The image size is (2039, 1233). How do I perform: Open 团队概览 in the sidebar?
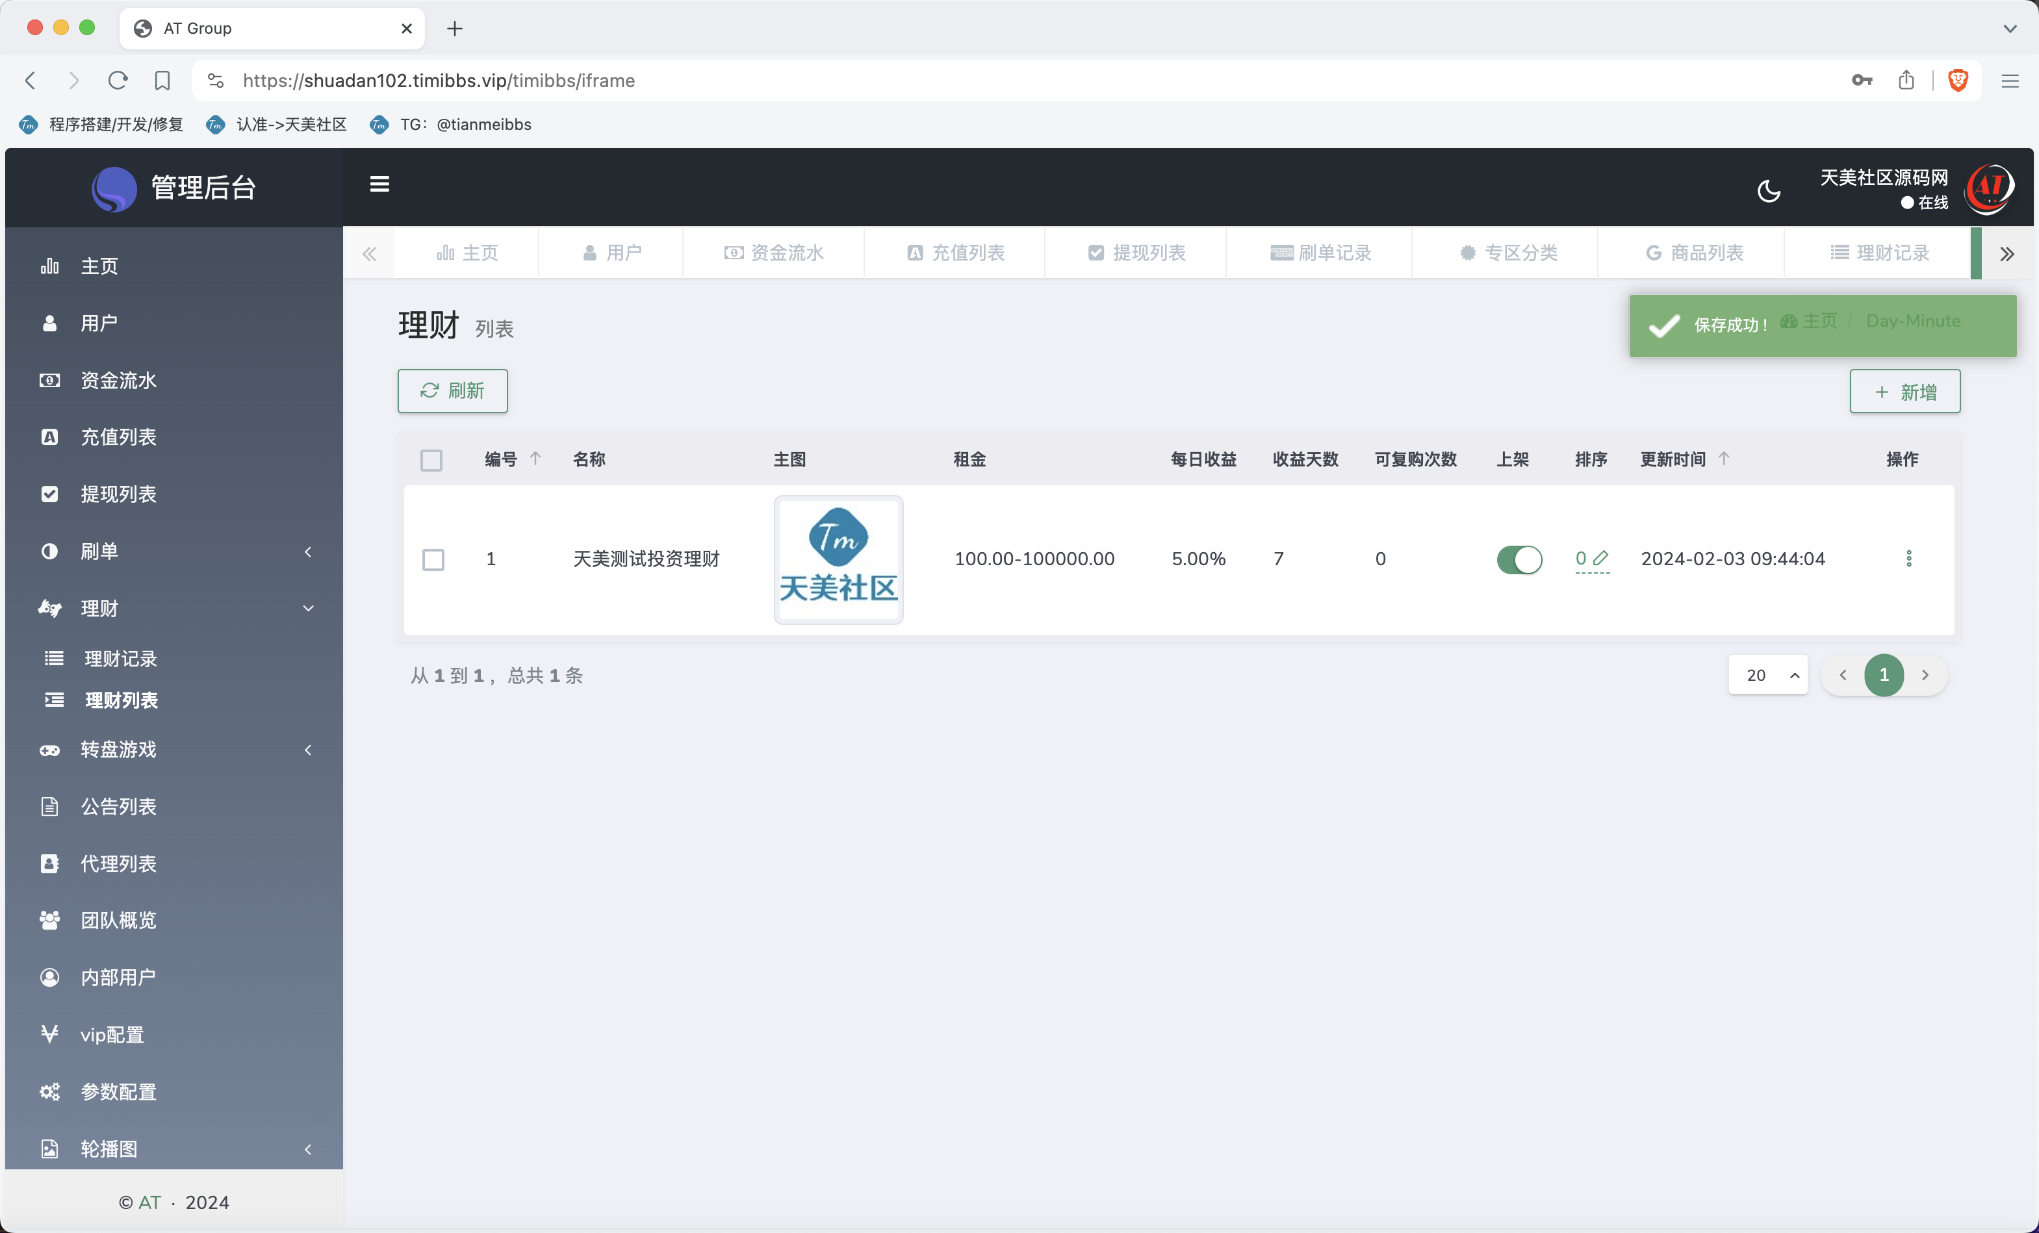[173, 920]
